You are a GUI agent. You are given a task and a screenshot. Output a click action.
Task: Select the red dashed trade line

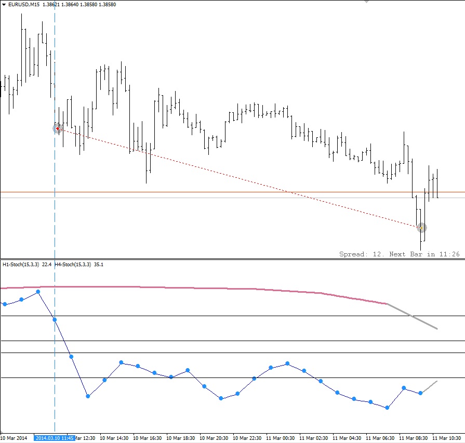pyautogui.click(x=240, y=178)
